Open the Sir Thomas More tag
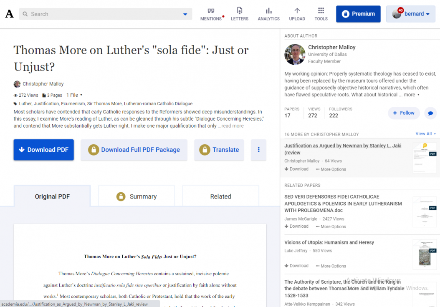 pyautogui.click(x=104, y=104)
